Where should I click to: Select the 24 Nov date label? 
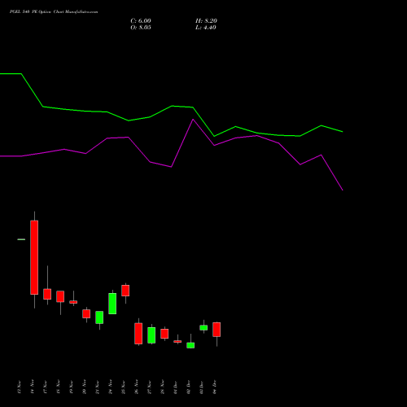tap(111, 387)
